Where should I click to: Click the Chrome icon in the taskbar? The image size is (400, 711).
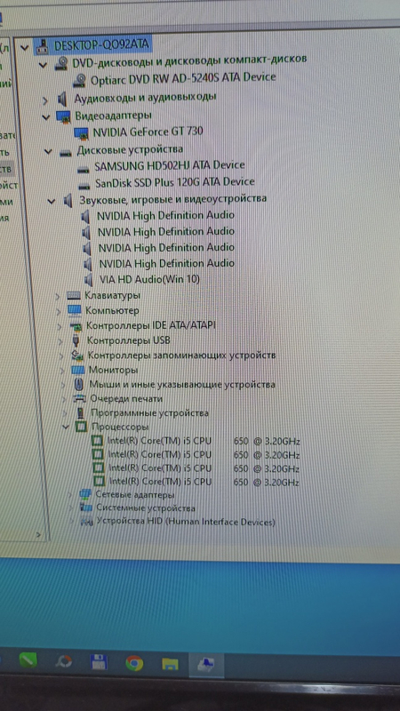pyautogui.click(x=134, y=663)
